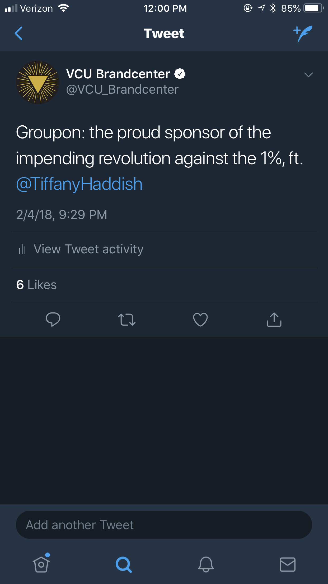Tap the back arrow

18,33
